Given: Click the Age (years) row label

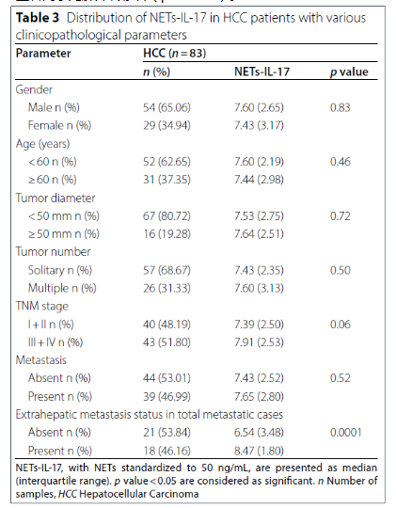Looking at the screenshot, I should (42, 144).
